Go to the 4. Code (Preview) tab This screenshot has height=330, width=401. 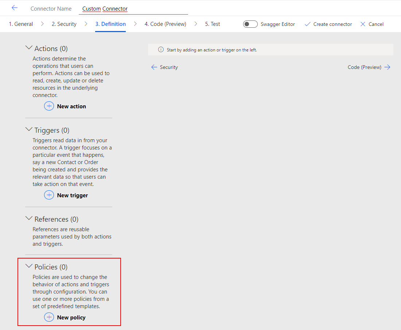coord(165,24)
